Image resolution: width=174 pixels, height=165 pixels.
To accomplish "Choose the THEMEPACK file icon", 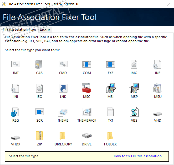I will point(87,112).
